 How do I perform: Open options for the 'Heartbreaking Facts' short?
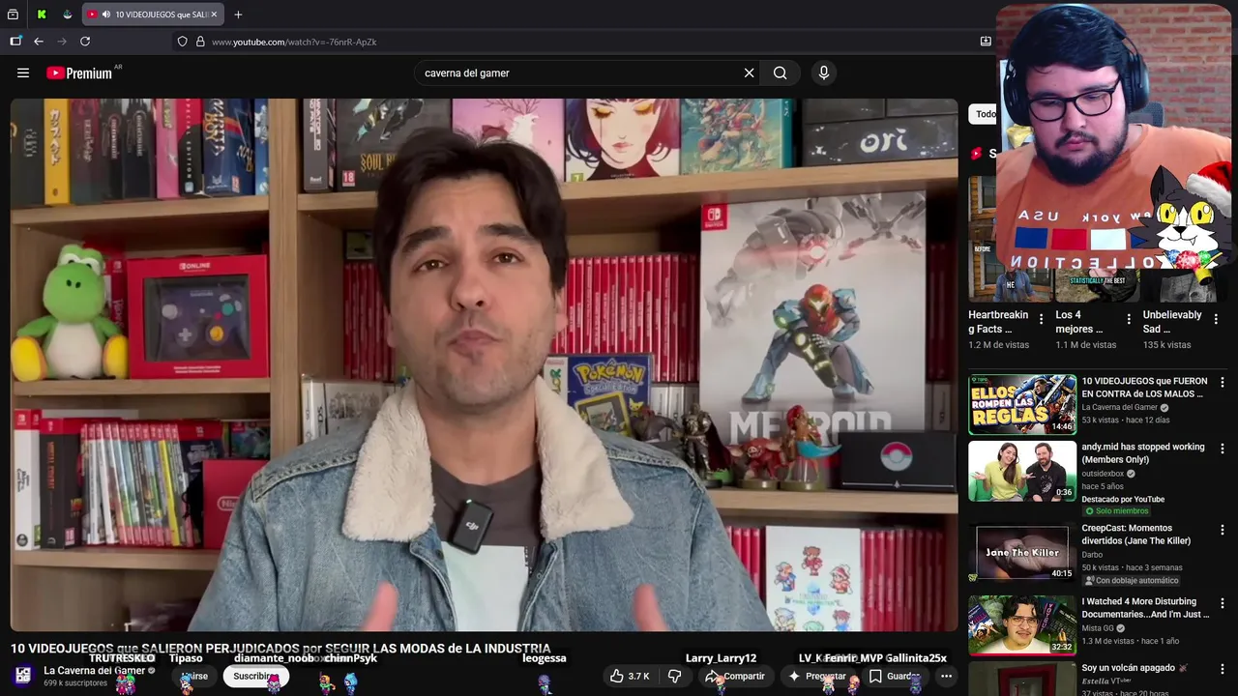[x=1041, y=319]
